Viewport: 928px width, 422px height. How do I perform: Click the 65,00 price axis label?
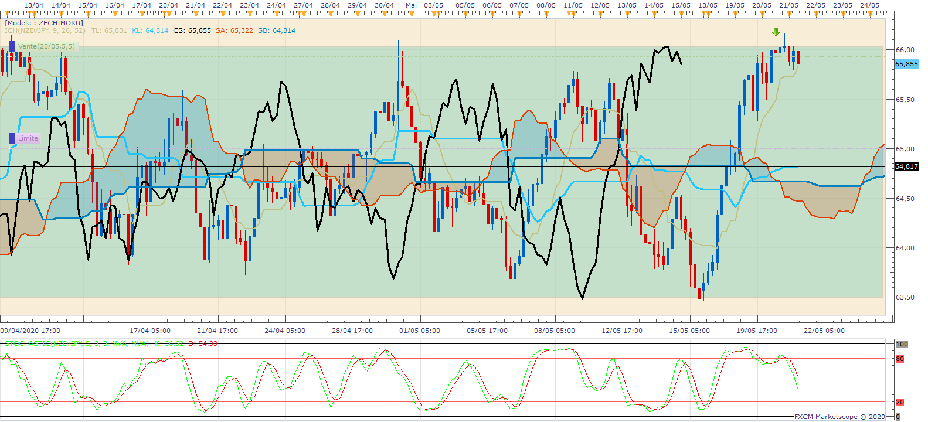905,149
